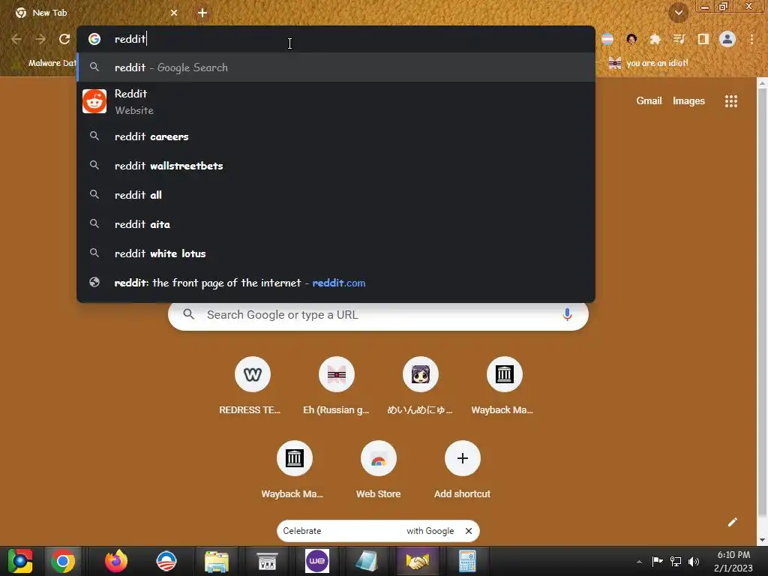
Task: Open File Explorer folder on taskbar
Action: tap(217, 561)
